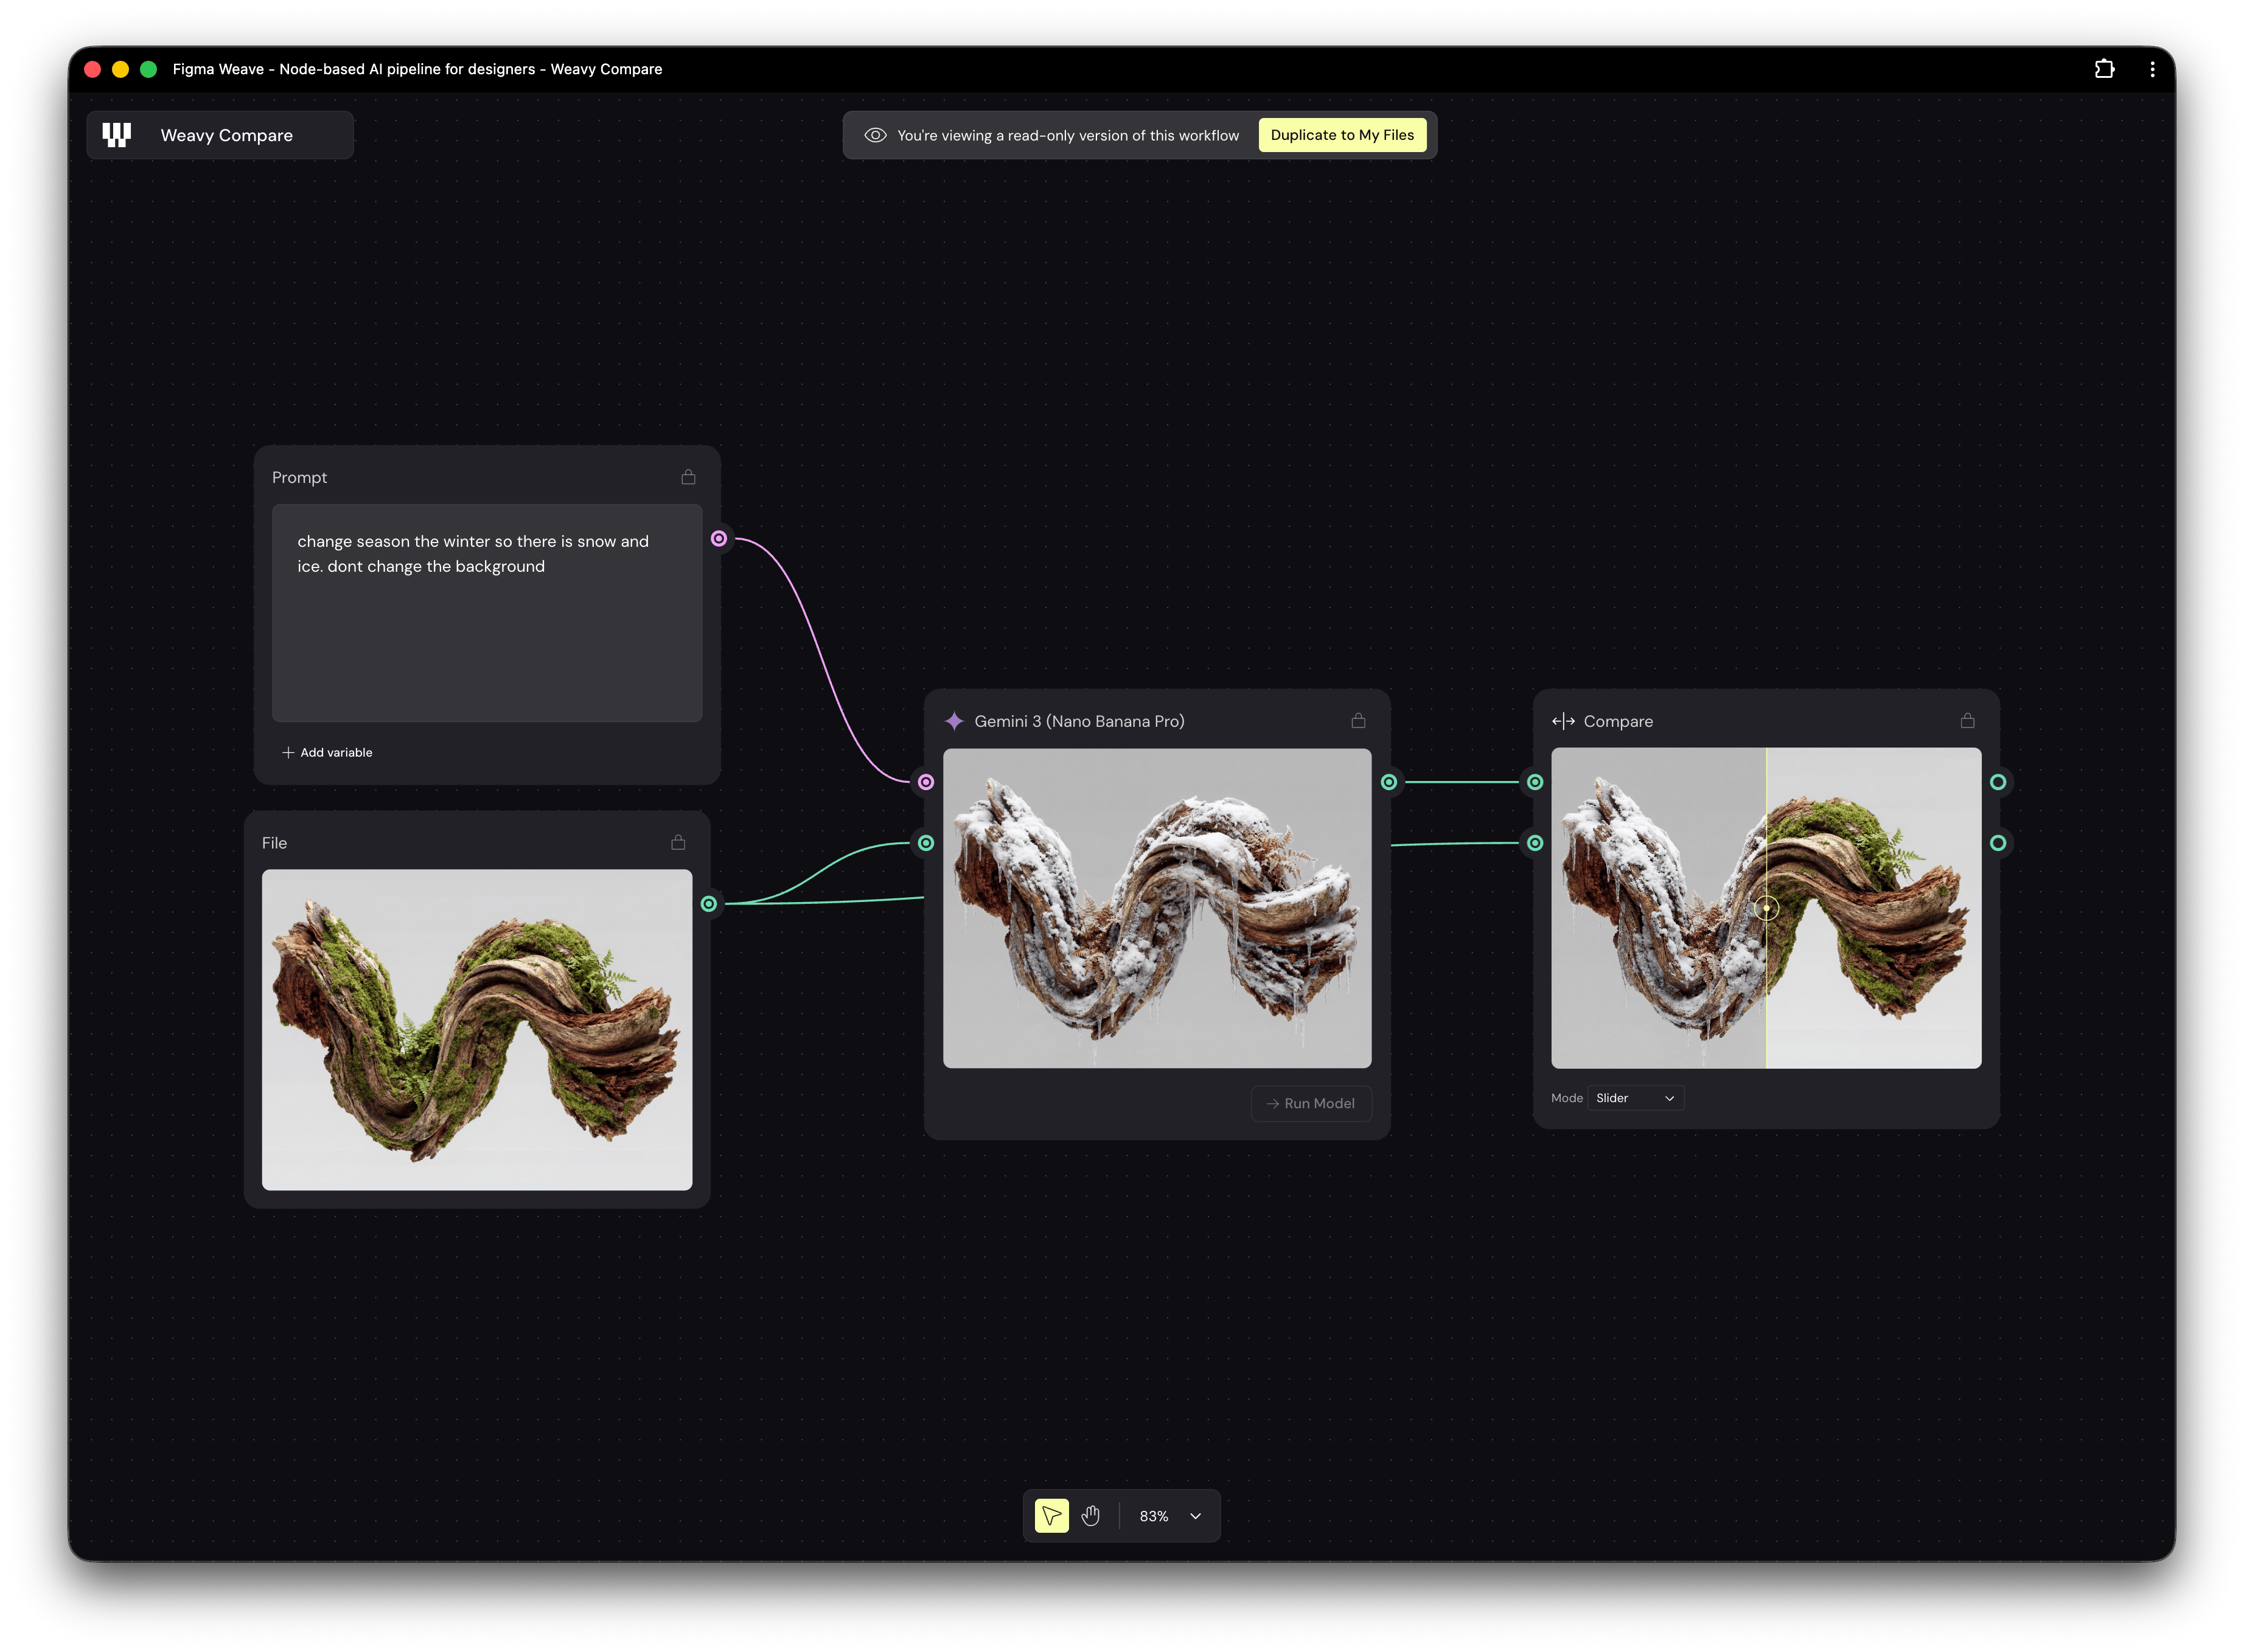Click the Weavy Compare title
Screen dimensions: 2244x1652
226,134
